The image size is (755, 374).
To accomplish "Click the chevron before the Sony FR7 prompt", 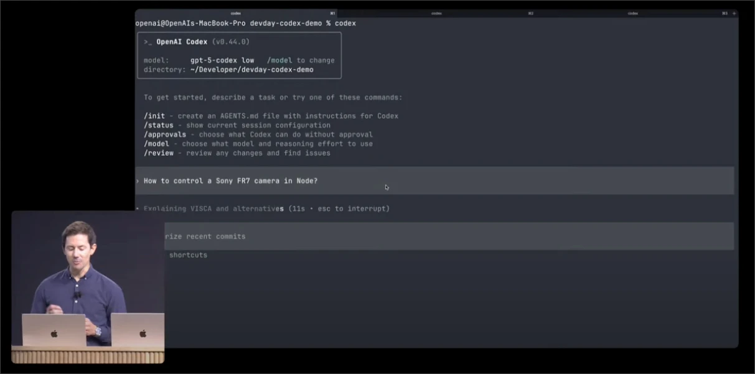I will pos(138,181).
